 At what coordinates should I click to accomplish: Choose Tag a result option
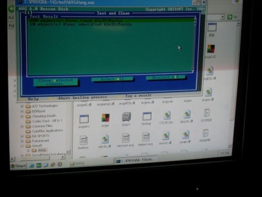pyautogui.click(x=138, y=96)
